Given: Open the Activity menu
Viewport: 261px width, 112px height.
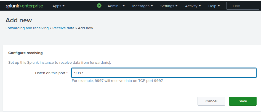Looking at the screenshot, I should [x=193, y=6].
